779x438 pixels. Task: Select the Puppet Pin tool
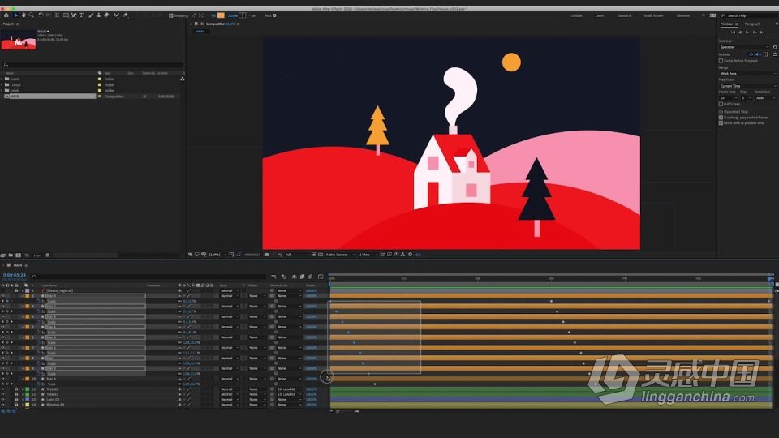click(125, 15)
